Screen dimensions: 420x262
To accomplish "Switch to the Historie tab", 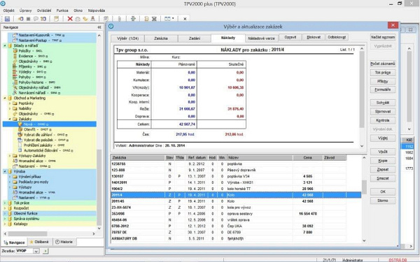I will 65,242.
